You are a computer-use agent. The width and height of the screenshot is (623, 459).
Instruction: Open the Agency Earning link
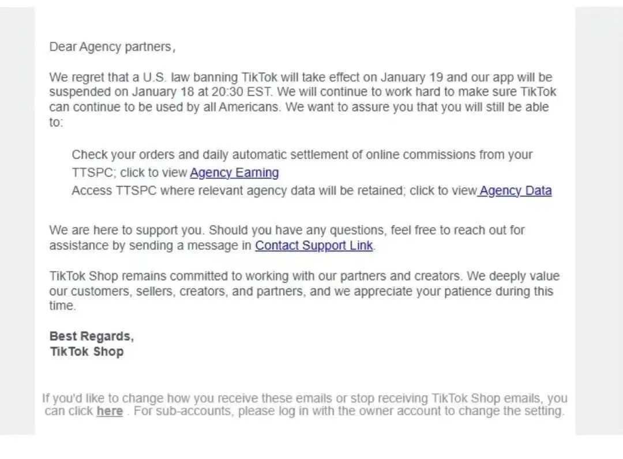[x=234, y=173]
